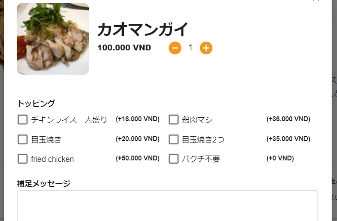Click the 100.000 VND price text
The width and height of the screenshot is (337, 221).
(x=124, y=47)
